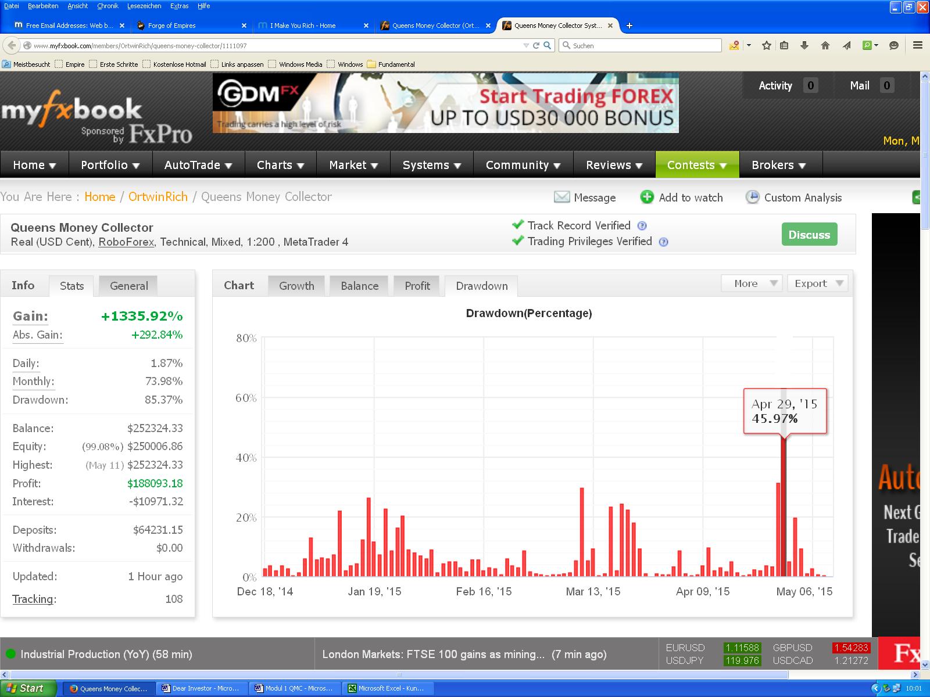This screenshot has width=930, height=697.
Task: Click the OrtwinRich breadcrumb link
Action: (158, 197)
